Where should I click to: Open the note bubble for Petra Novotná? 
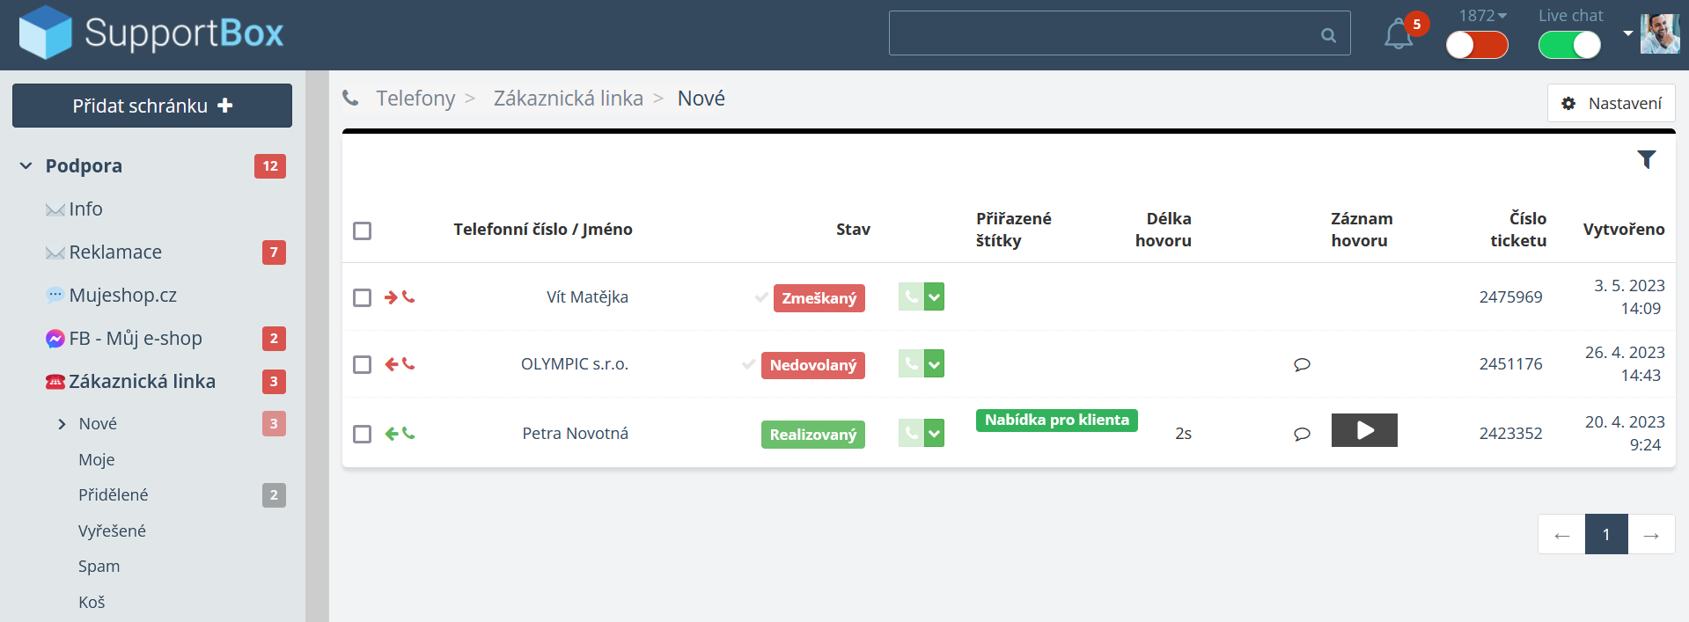1303,434
